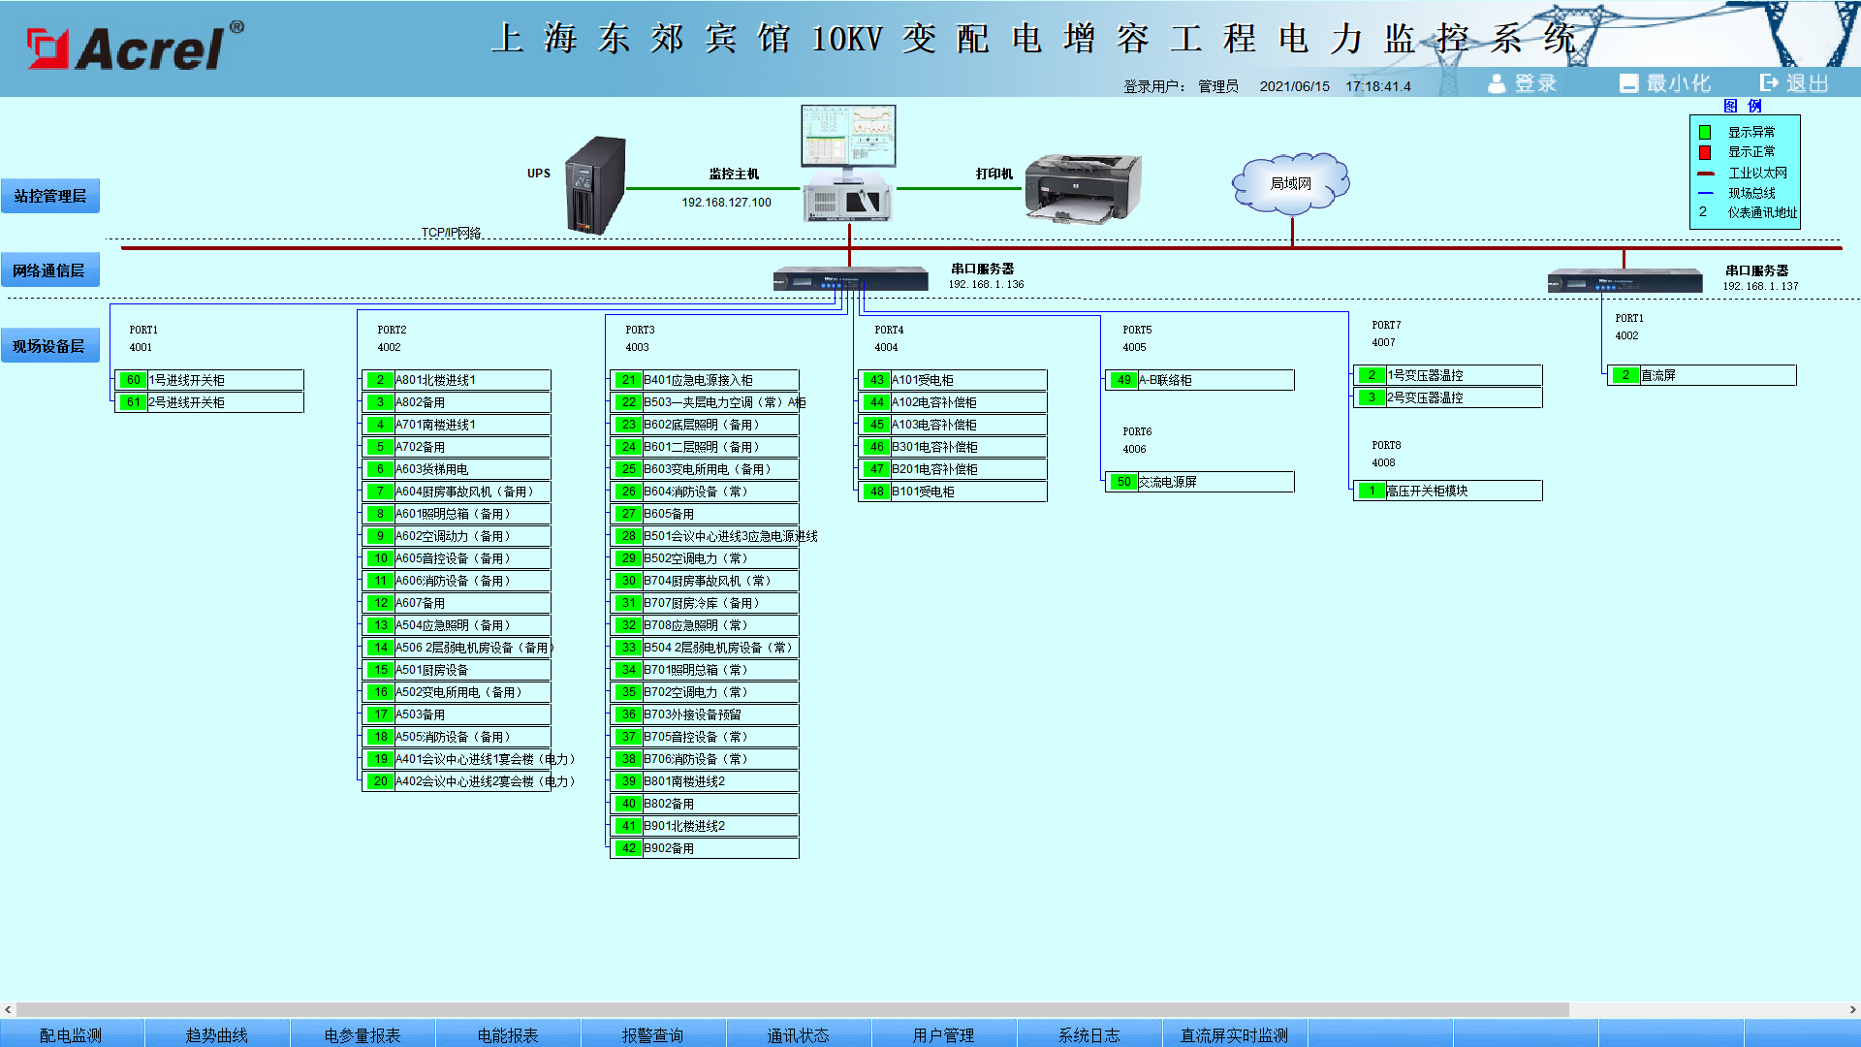Click the printer icon
Viewport: 1861px width, 1047px height.
point(1083,188)
